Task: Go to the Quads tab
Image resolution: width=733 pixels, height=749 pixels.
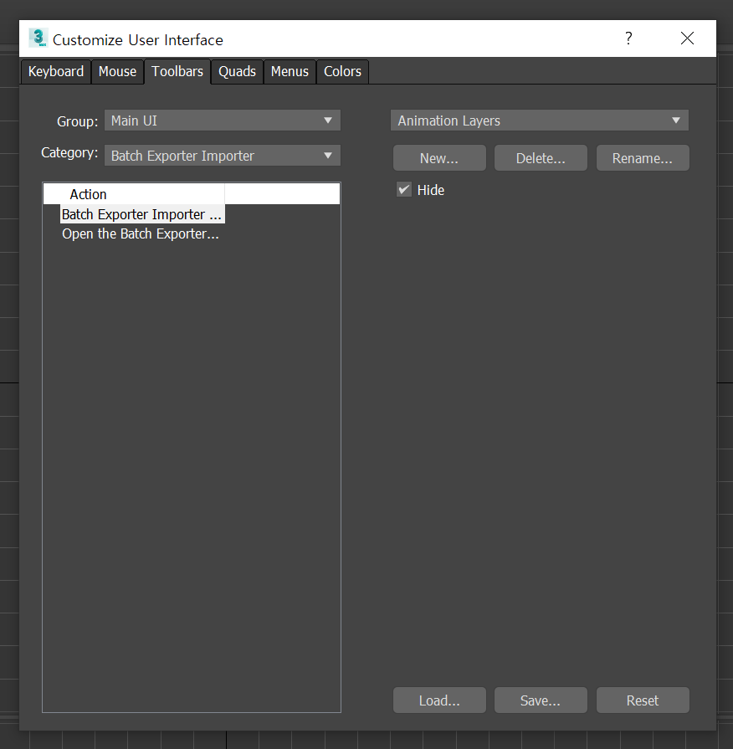Action: click(238, 72)
